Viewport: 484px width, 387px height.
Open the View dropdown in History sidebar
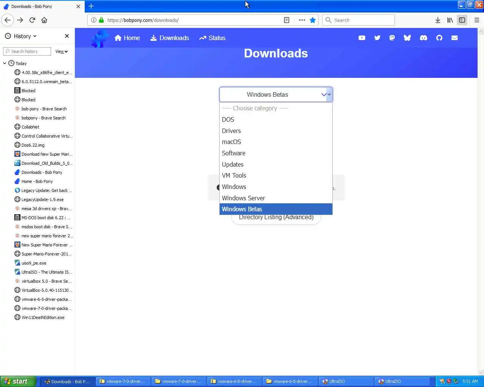[x=61, y=51]
